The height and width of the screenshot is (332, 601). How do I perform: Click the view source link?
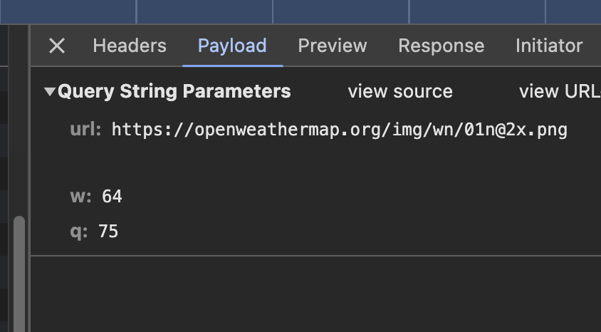(x=400, y=92)
